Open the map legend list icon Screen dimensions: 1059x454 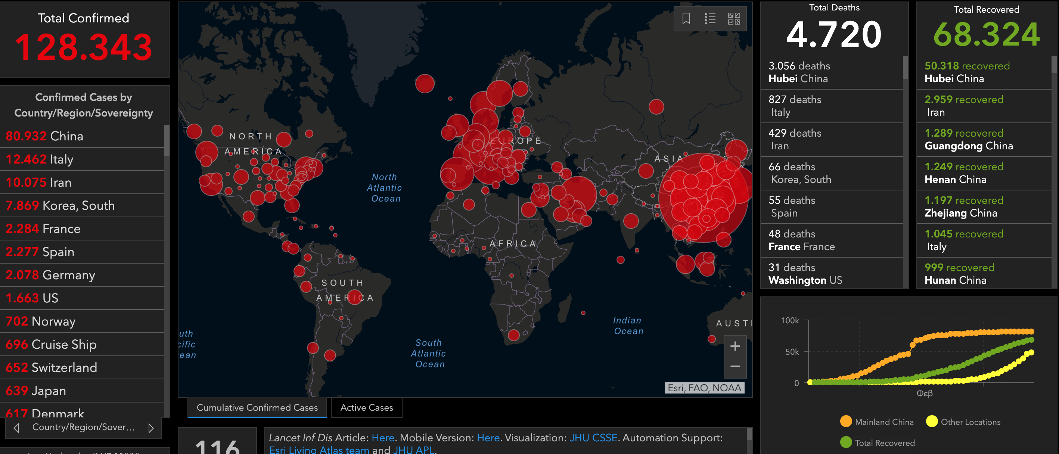[710, 19]
